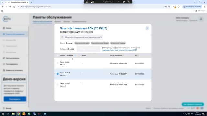207x116 pixels.
Task: Open the подтвердить учетную запись с помощью УКЭП link
Action: 120,50
